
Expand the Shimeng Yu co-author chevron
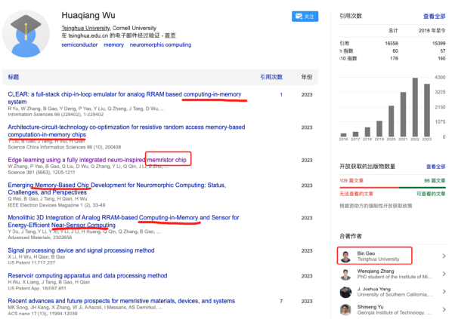point(444,309)
